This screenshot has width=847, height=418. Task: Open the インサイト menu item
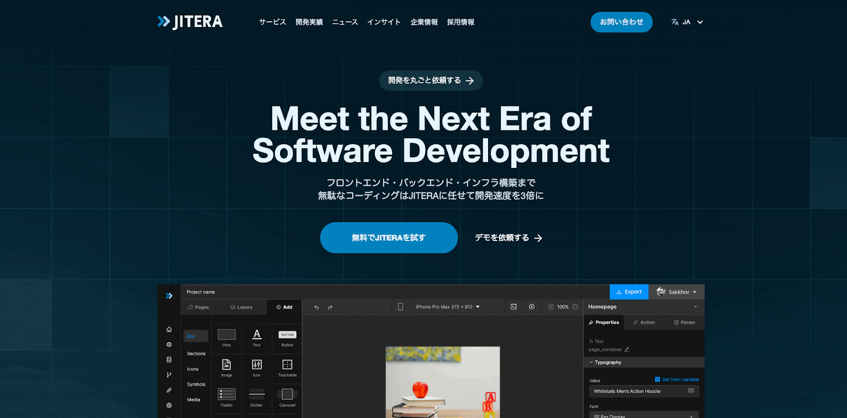384,22
